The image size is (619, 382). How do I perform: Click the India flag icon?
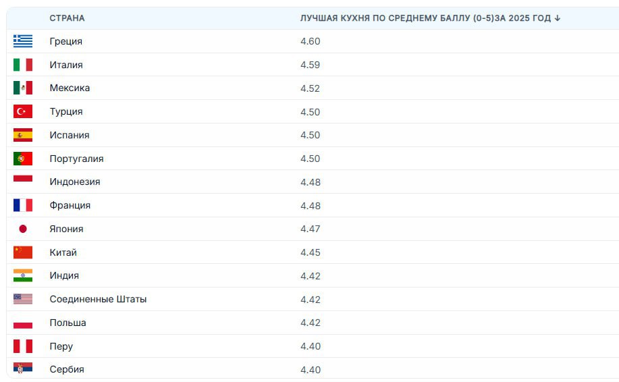click(23, 276)
